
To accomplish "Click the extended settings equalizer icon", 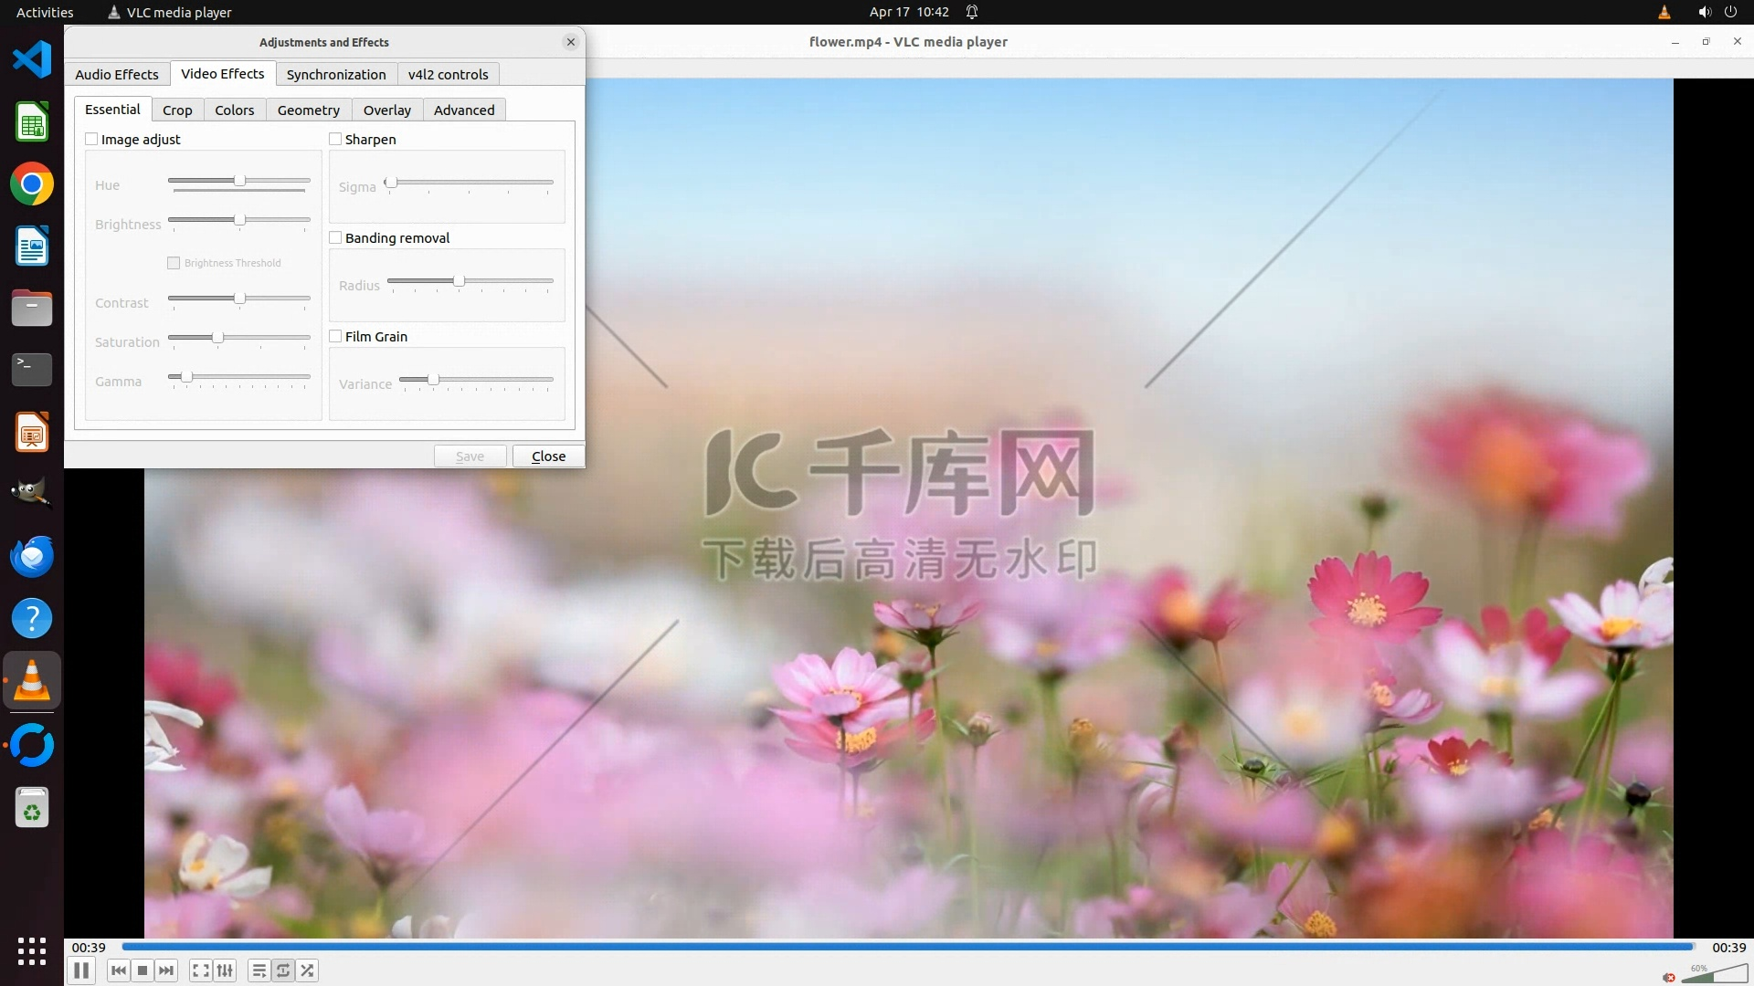I will [225, 970].
